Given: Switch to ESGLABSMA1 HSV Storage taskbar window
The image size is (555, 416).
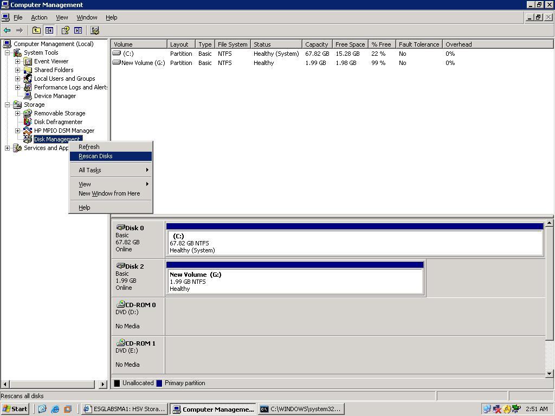Looking at the screenshot, I should tap(125, 409).
